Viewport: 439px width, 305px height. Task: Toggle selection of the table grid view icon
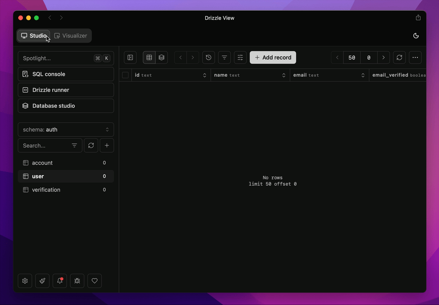(149, 57)
